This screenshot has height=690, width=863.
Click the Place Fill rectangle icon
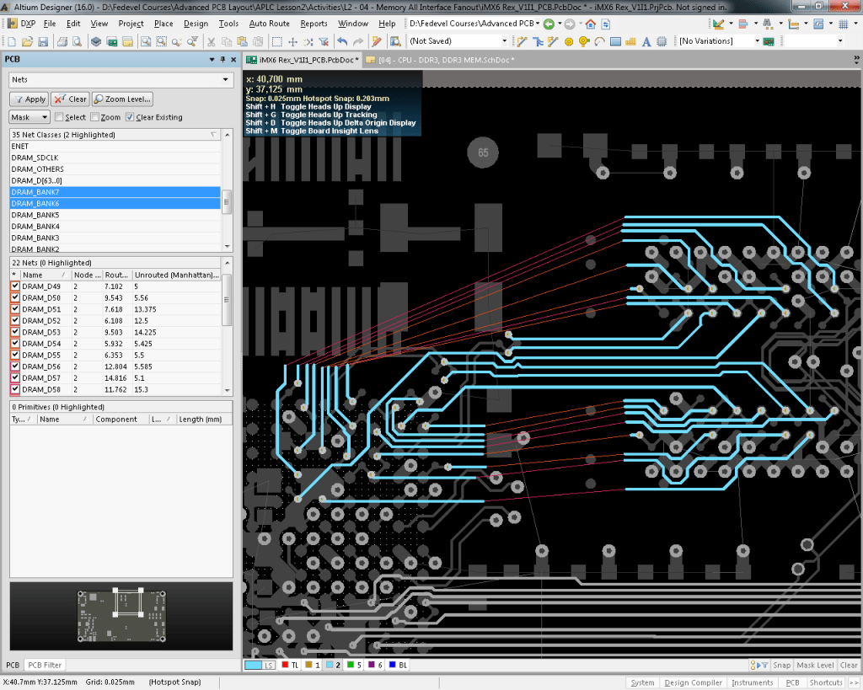pos(616,41)
